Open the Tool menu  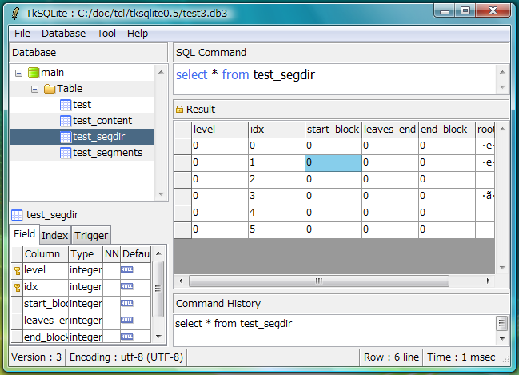point(106,34)
